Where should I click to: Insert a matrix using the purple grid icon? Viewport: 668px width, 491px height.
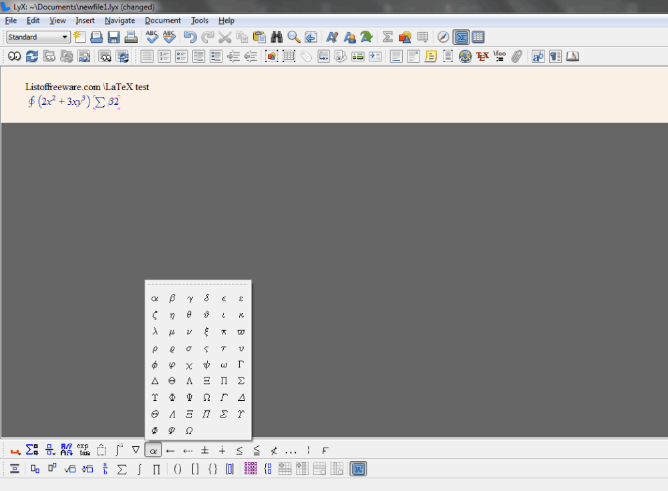pos(251,469)
